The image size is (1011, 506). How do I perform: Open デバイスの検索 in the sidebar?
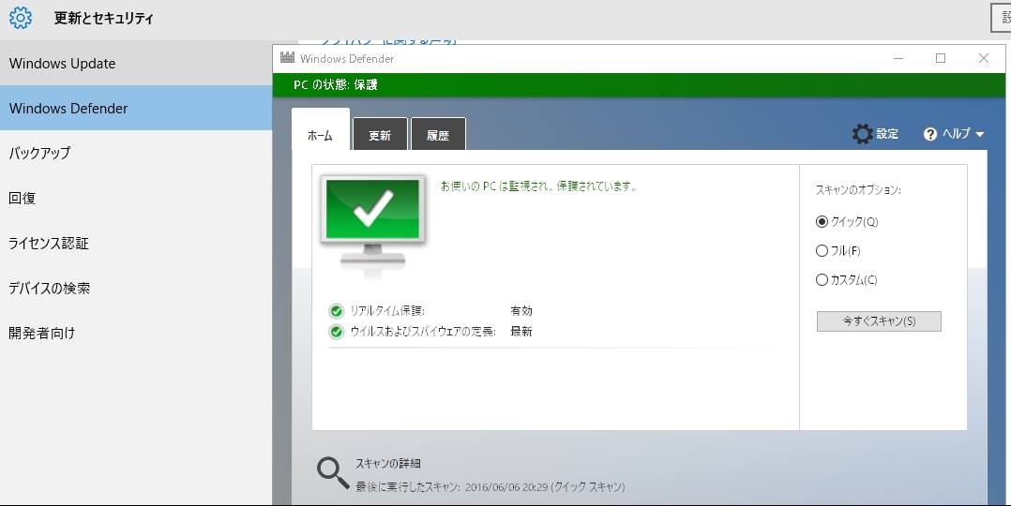(x=135, y=288)
